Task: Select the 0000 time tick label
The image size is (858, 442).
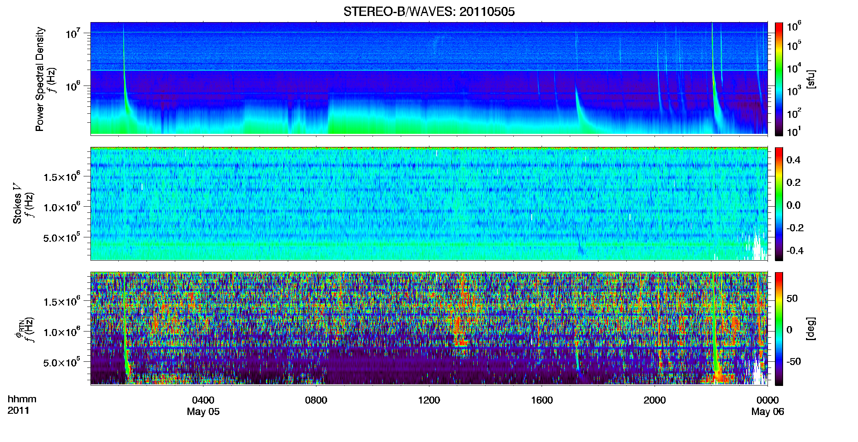Action: 768,400
